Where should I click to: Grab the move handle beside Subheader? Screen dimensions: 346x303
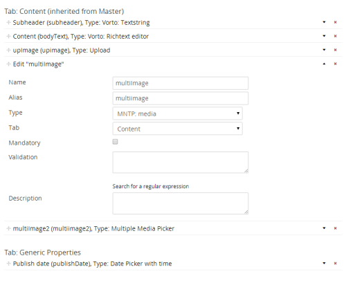8,22
